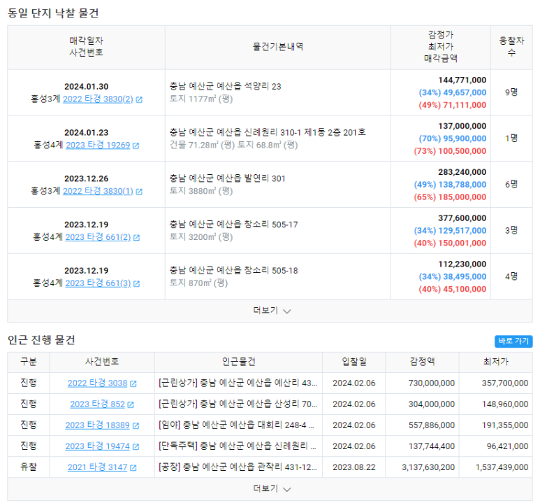
Task: Click nearby item [근린상가] 예산리 43...
Action: 238,383
